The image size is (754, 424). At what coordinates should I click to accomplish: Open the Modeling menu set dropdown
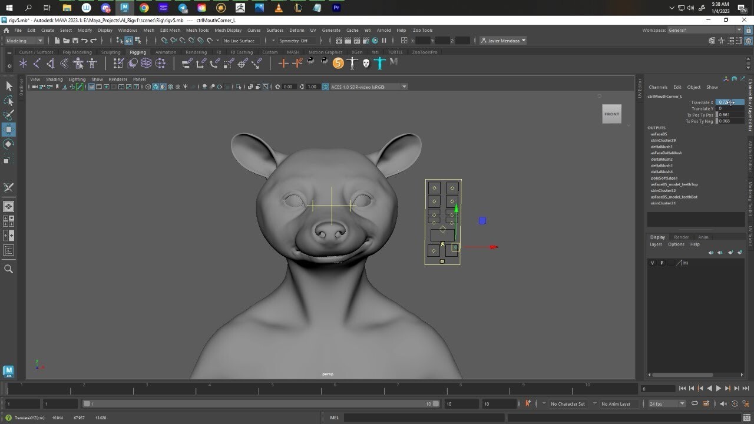click(24, 41)
